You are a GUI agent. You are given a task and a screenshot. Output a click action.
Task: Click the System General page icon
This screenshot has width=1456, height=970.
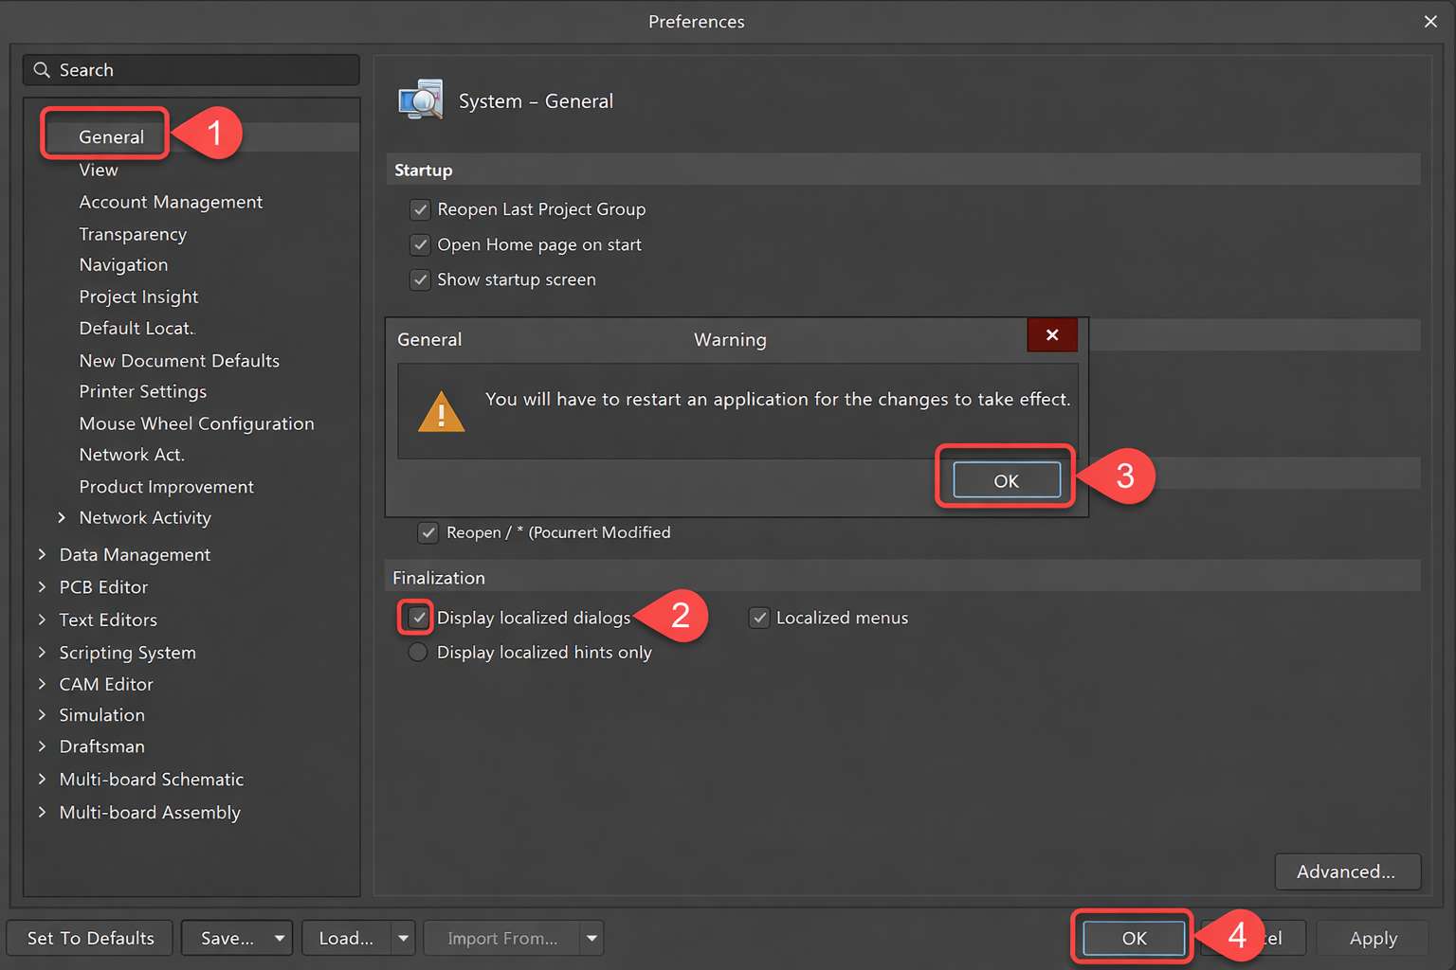tap(421, 99)
